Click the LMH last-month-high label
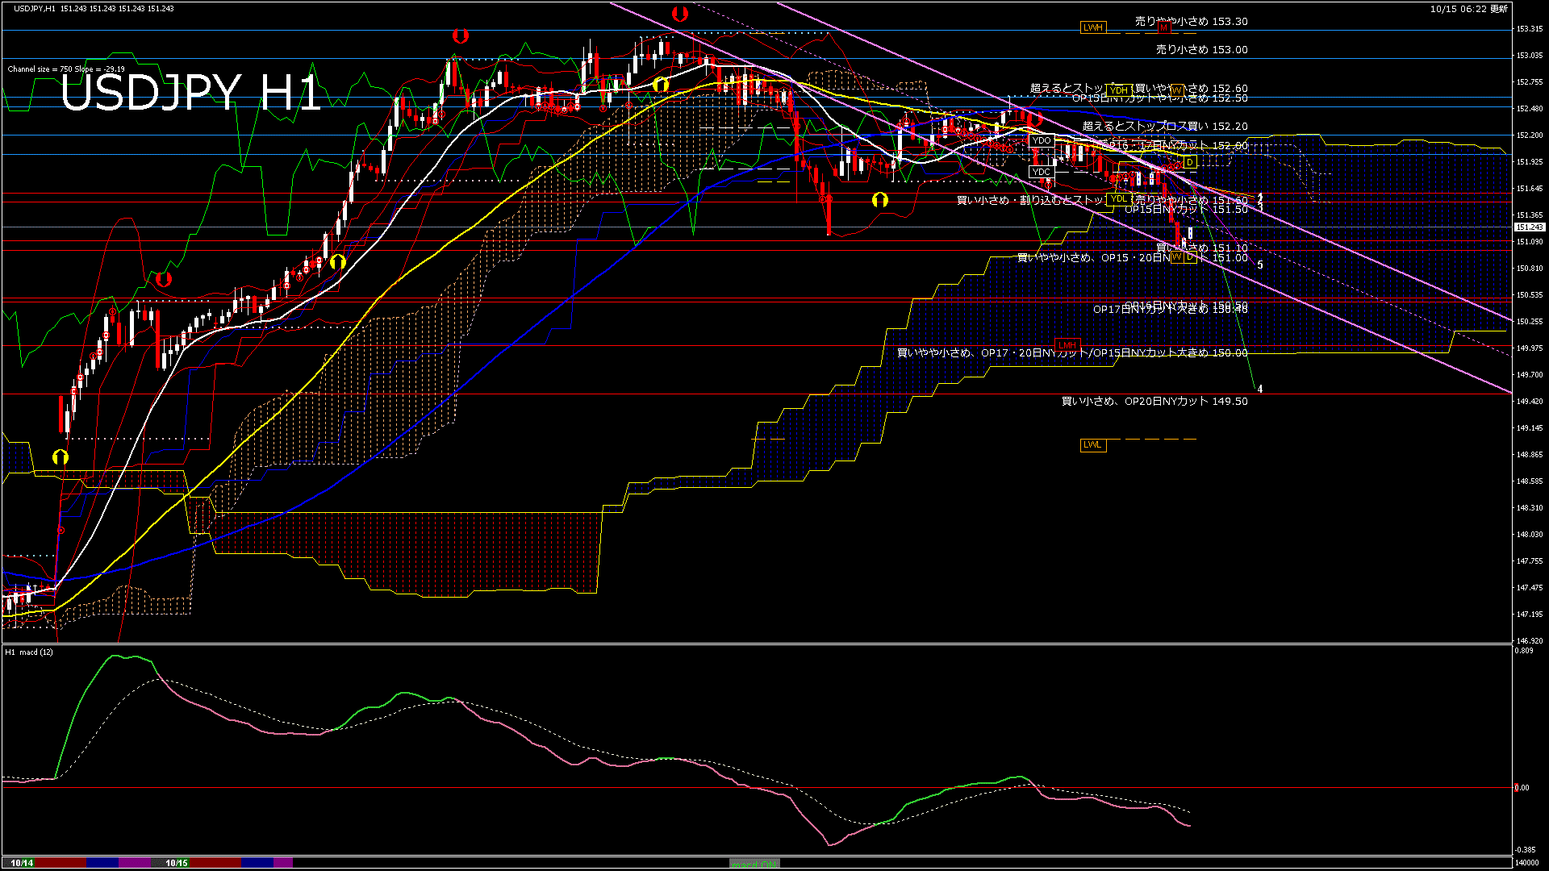1549x871 pixels. 1067,345
